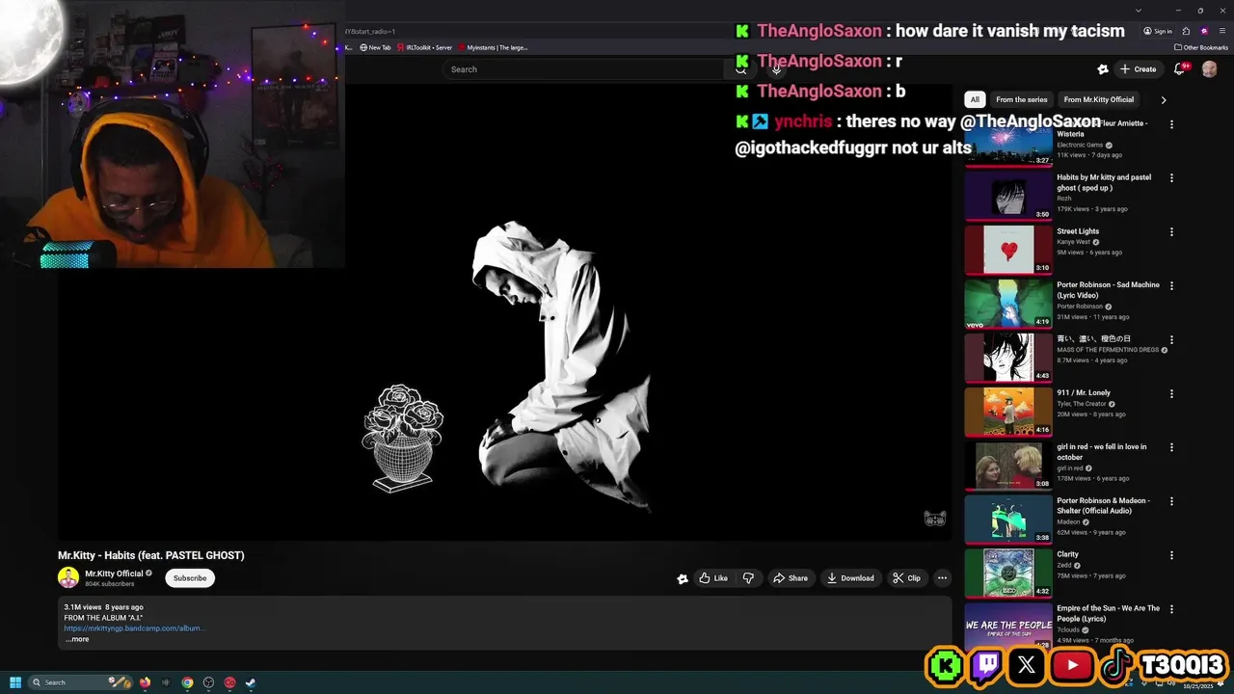This screenshot has width=1234, height=694.
Task: Open the Mass of the Fermenting Dregs thumbnail
Action: click(1008, 357)
